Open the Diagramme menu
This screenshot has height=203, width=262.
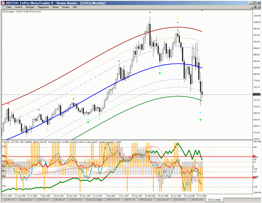pyautogui.click(x=43, y=7)
